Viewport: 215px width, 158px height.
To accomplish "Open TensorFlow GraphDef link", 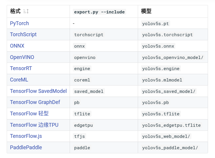I will click(x=35, y=102).
